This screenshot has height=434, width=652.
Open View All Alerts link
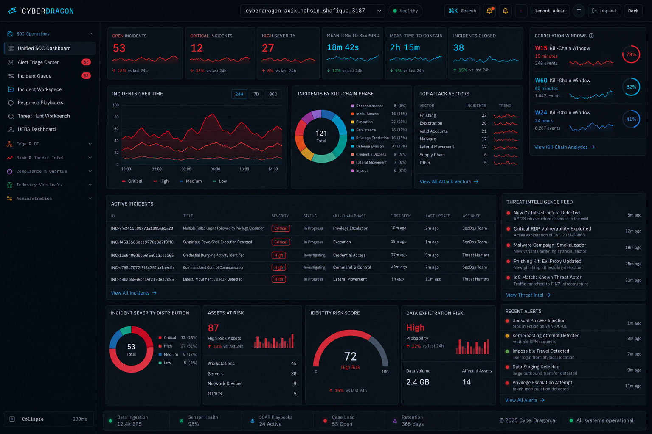coord(525,400)
